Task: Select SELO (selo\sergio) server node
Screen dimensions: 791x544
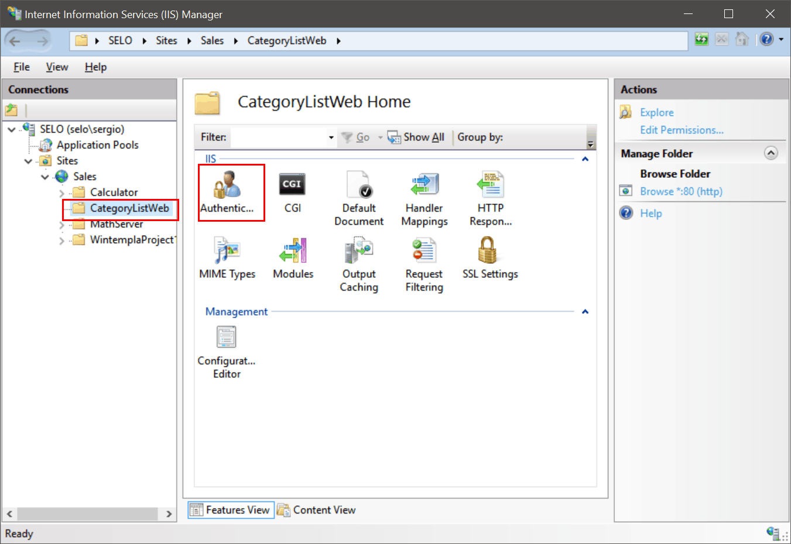Action: pyautogui.click(x=82, y=129)
